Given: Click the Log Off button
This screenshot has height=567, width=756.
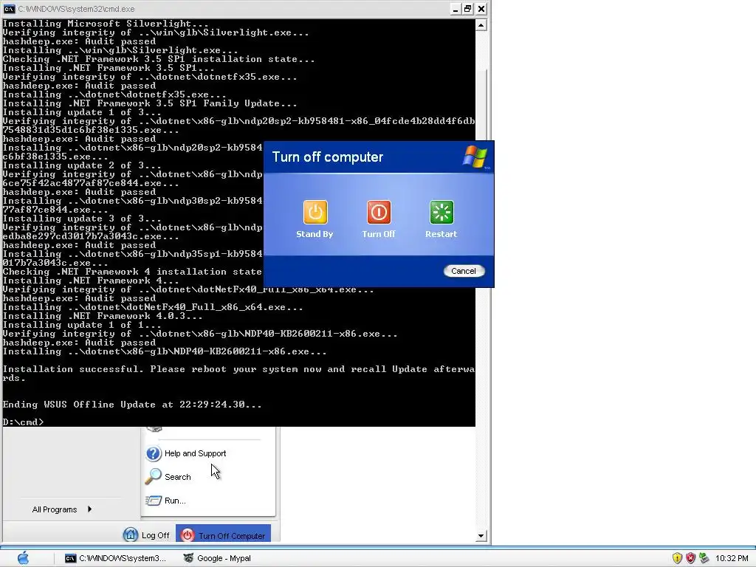Looking at the screenshot, I should [147, 535].
